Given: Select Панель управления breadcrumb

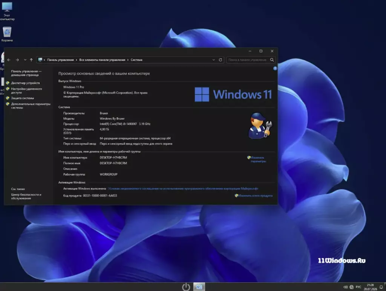Looking at the screenshot, I should 60,60.
